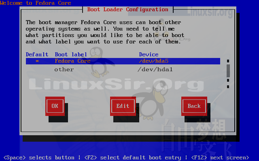259x161 pixels.
Task: Click the boot list scrollbar thumb
Action: click(228, 71)
